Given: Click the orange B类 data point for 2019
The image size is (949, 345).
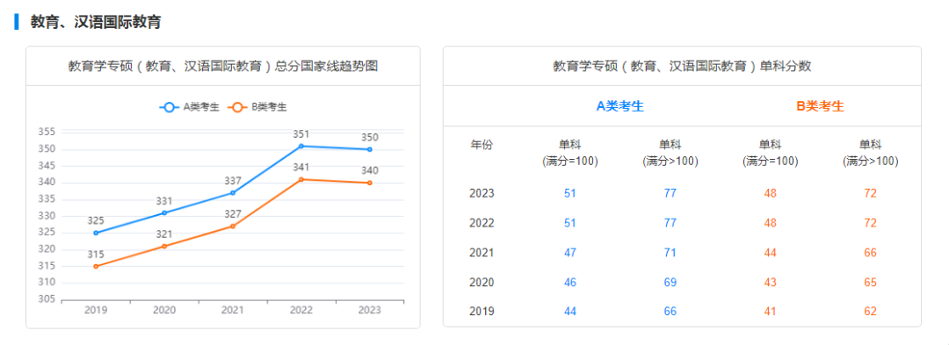Looking at the screenshot, I should [x=96, y=266].
